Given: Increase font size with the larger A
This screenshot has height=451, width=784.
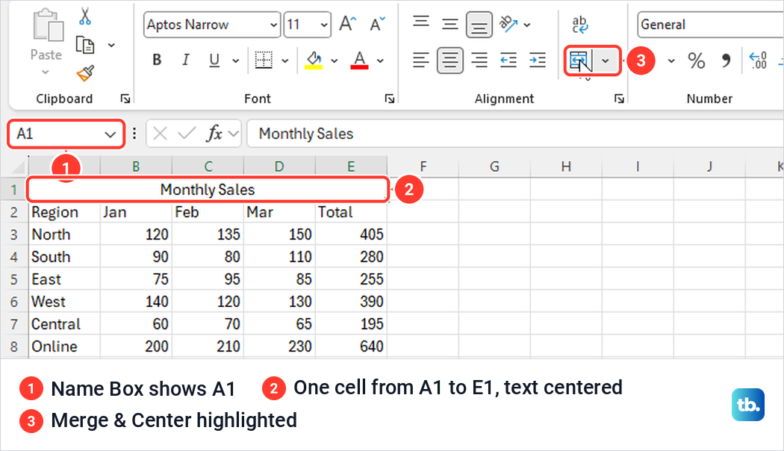Looking at the screenshot, I should [x=347, y=23].
